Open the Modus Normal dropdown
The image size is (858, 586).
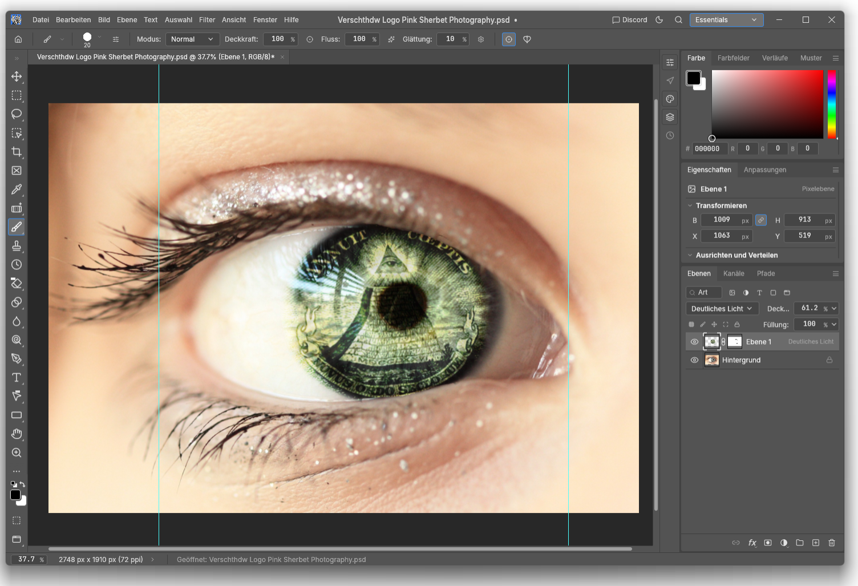point(192,39)
